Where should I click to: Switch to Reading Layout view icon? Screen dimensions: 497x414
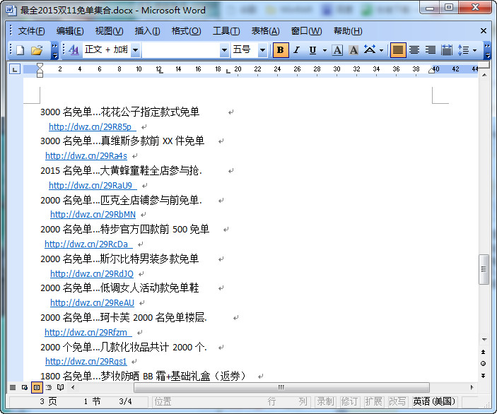point(61,387)
